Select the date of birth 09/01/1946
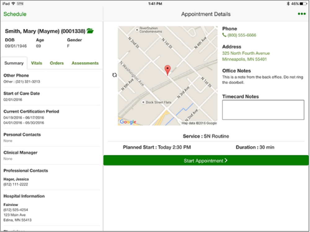Viewport: 310px width, 232px height. [x=16, y=46]
